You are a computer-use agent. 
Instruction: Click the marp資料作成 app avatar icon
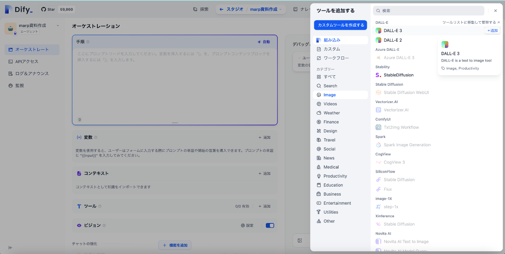tap(10, 28)
